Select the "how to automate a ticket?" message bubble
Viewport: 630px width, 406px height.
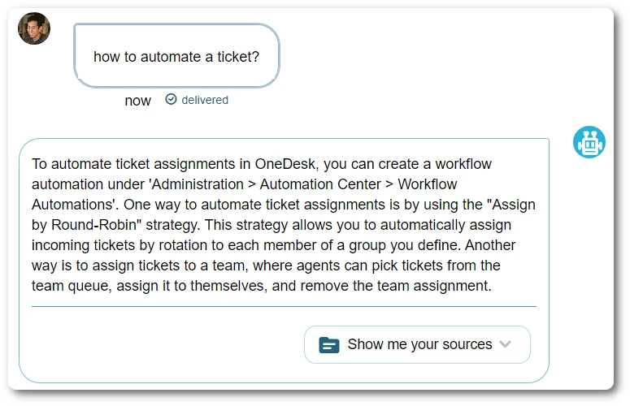[x=176, y=56]
